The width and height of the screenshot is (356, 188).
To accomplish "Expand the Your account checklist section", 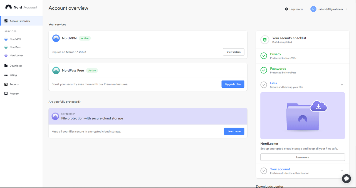I will click(x=342, y=171).
